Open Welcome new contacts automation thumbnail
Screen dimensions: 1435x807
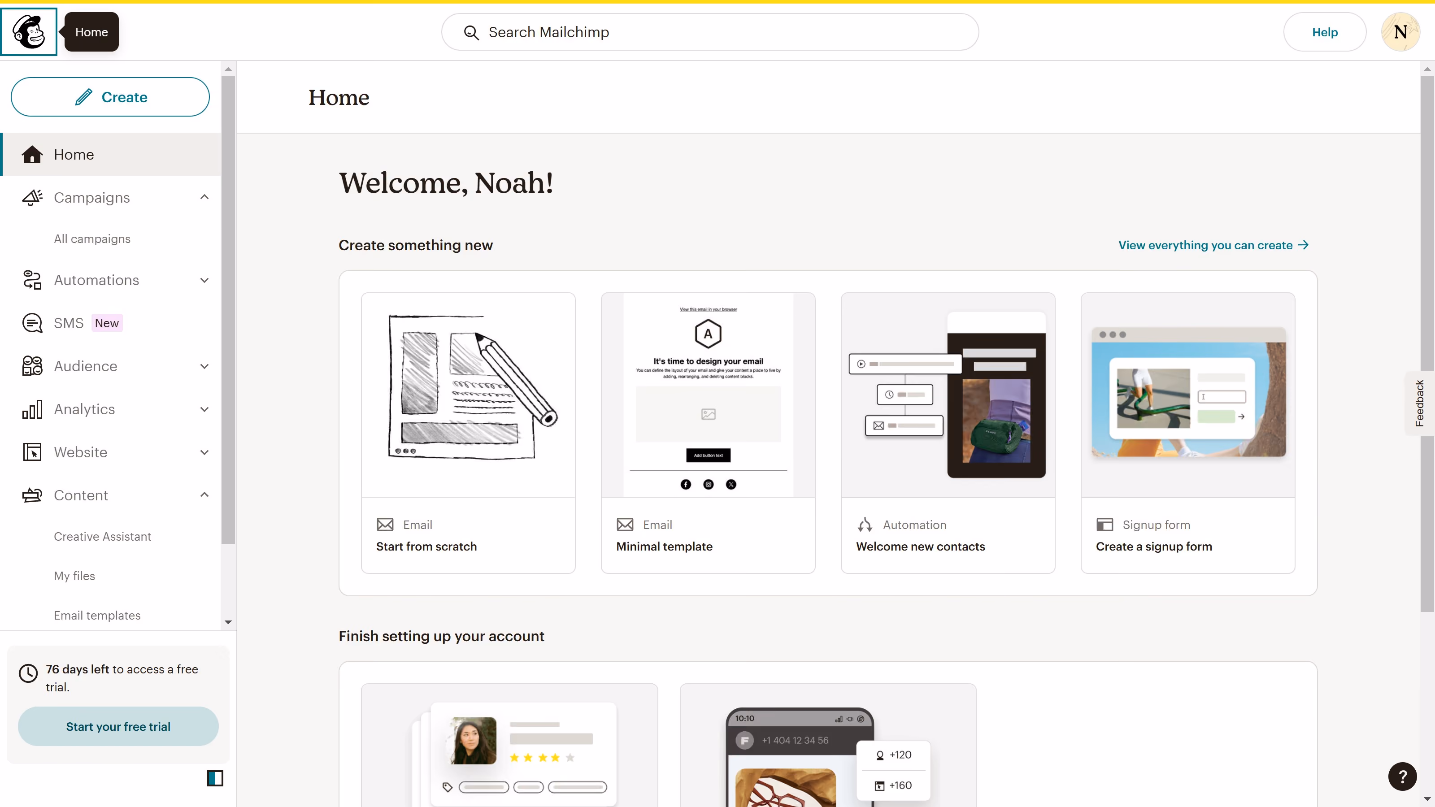[948, 395]
